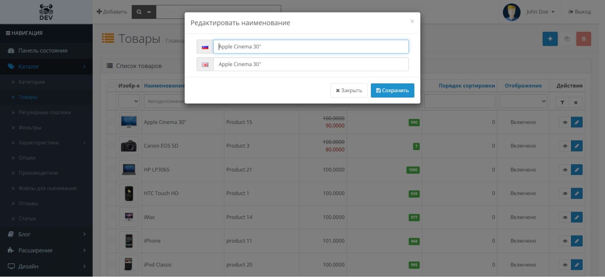Screen dimensions: 605x277
Task: Click English flag icon in dialog
Action: [205, 65]
